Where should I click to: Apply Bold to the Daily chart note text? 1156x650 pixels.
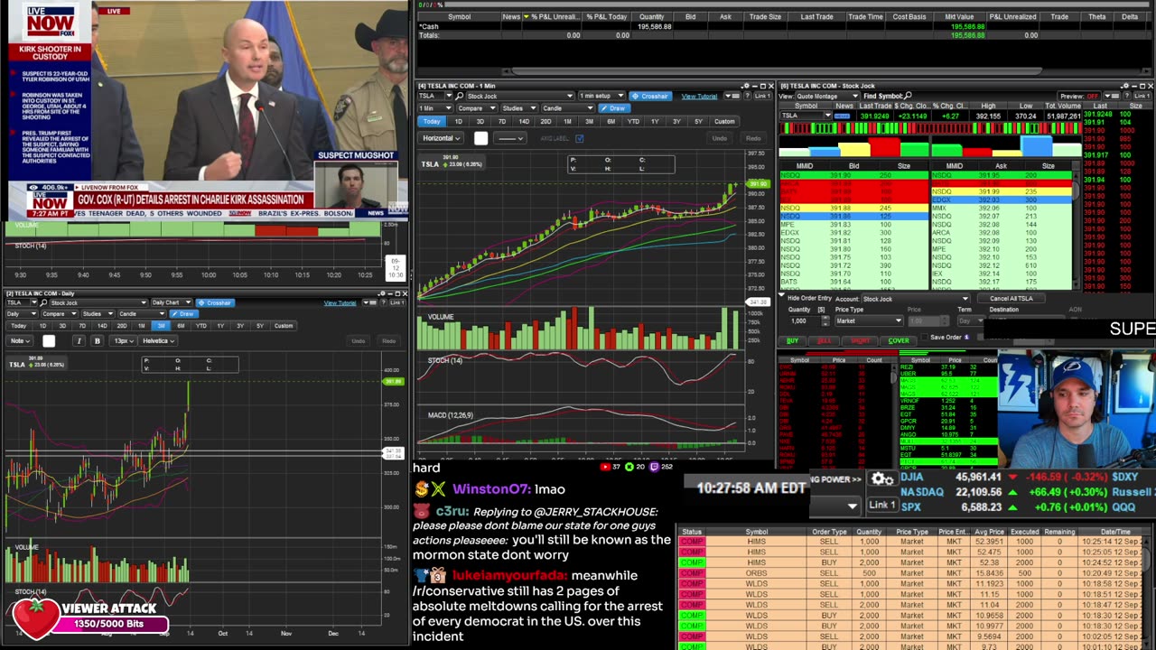point(97,340)
